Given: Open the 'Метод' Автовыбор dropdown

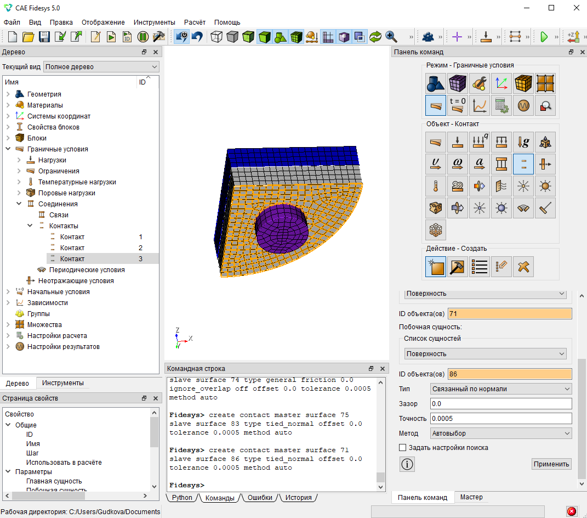Looking at the screenshot, I should pyautogui.click(x=501, y=433).
